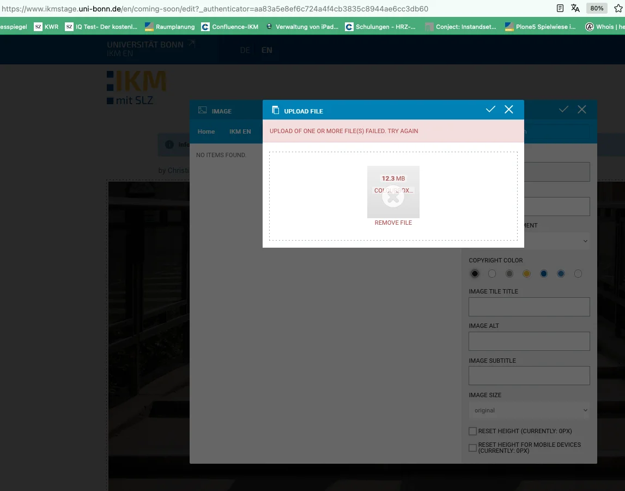Open the Raumplanung bookmark
625x491 pixels.
[x=169, y=27]
